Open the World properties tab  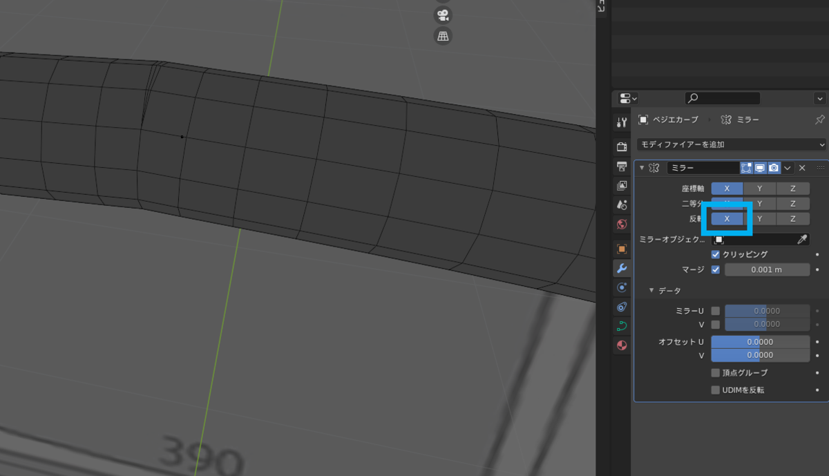[x=622, y=224]
